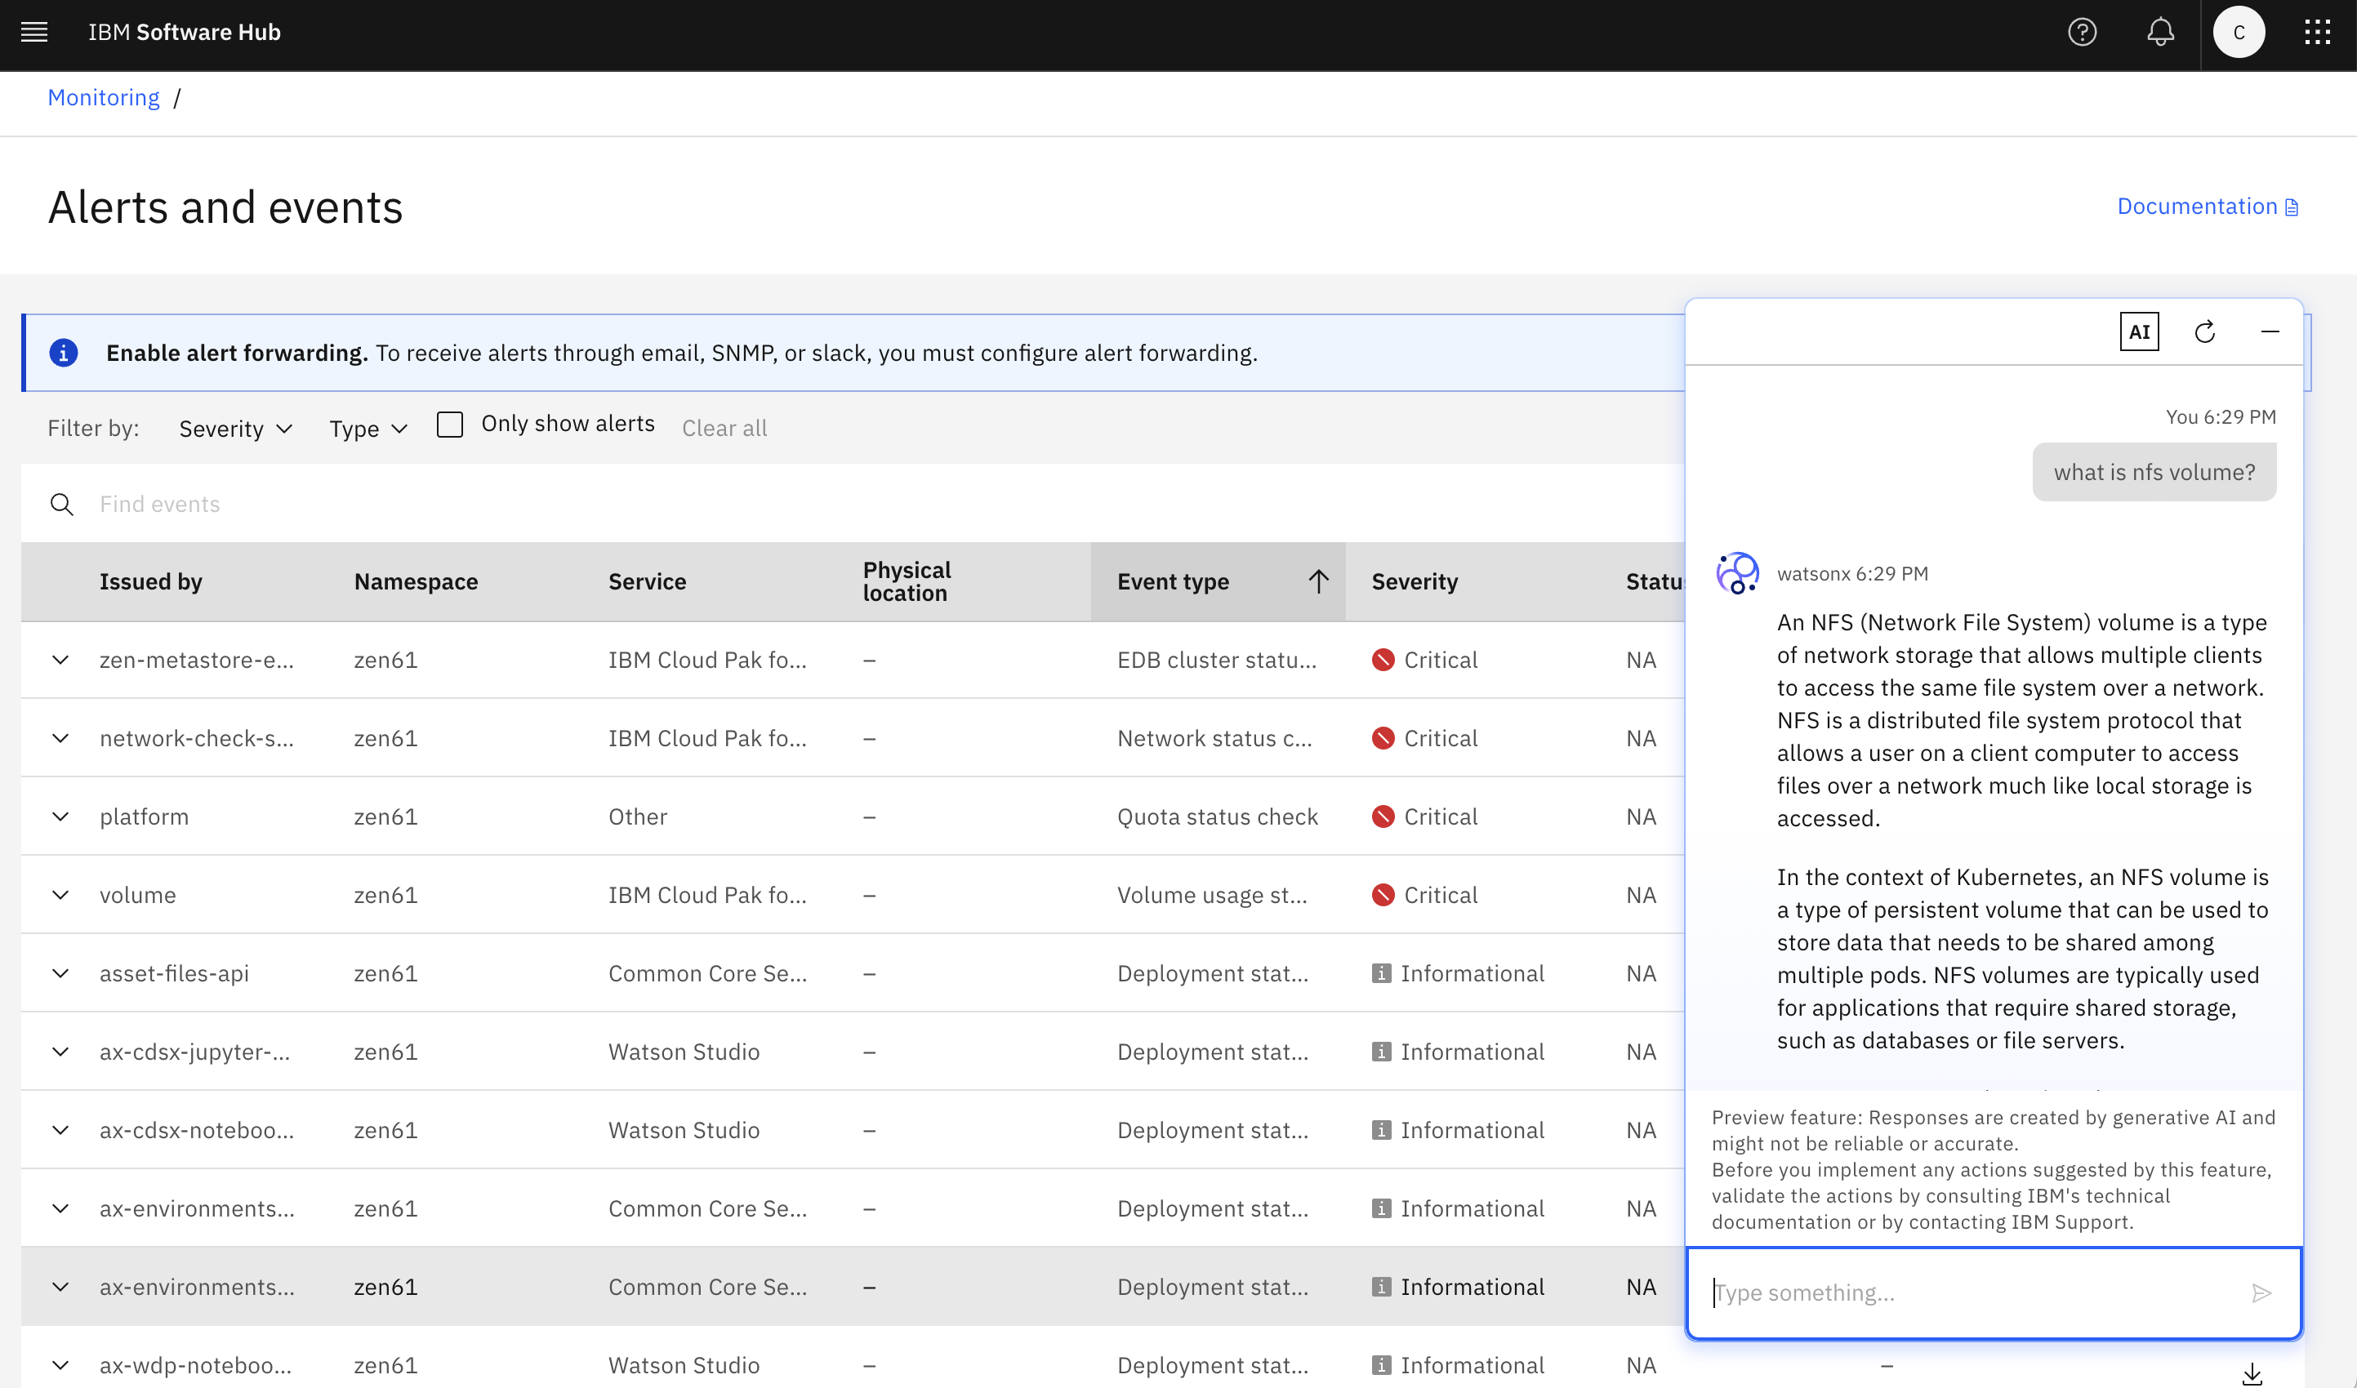Open the app switcher grid icon

[x=2318, y=32]
